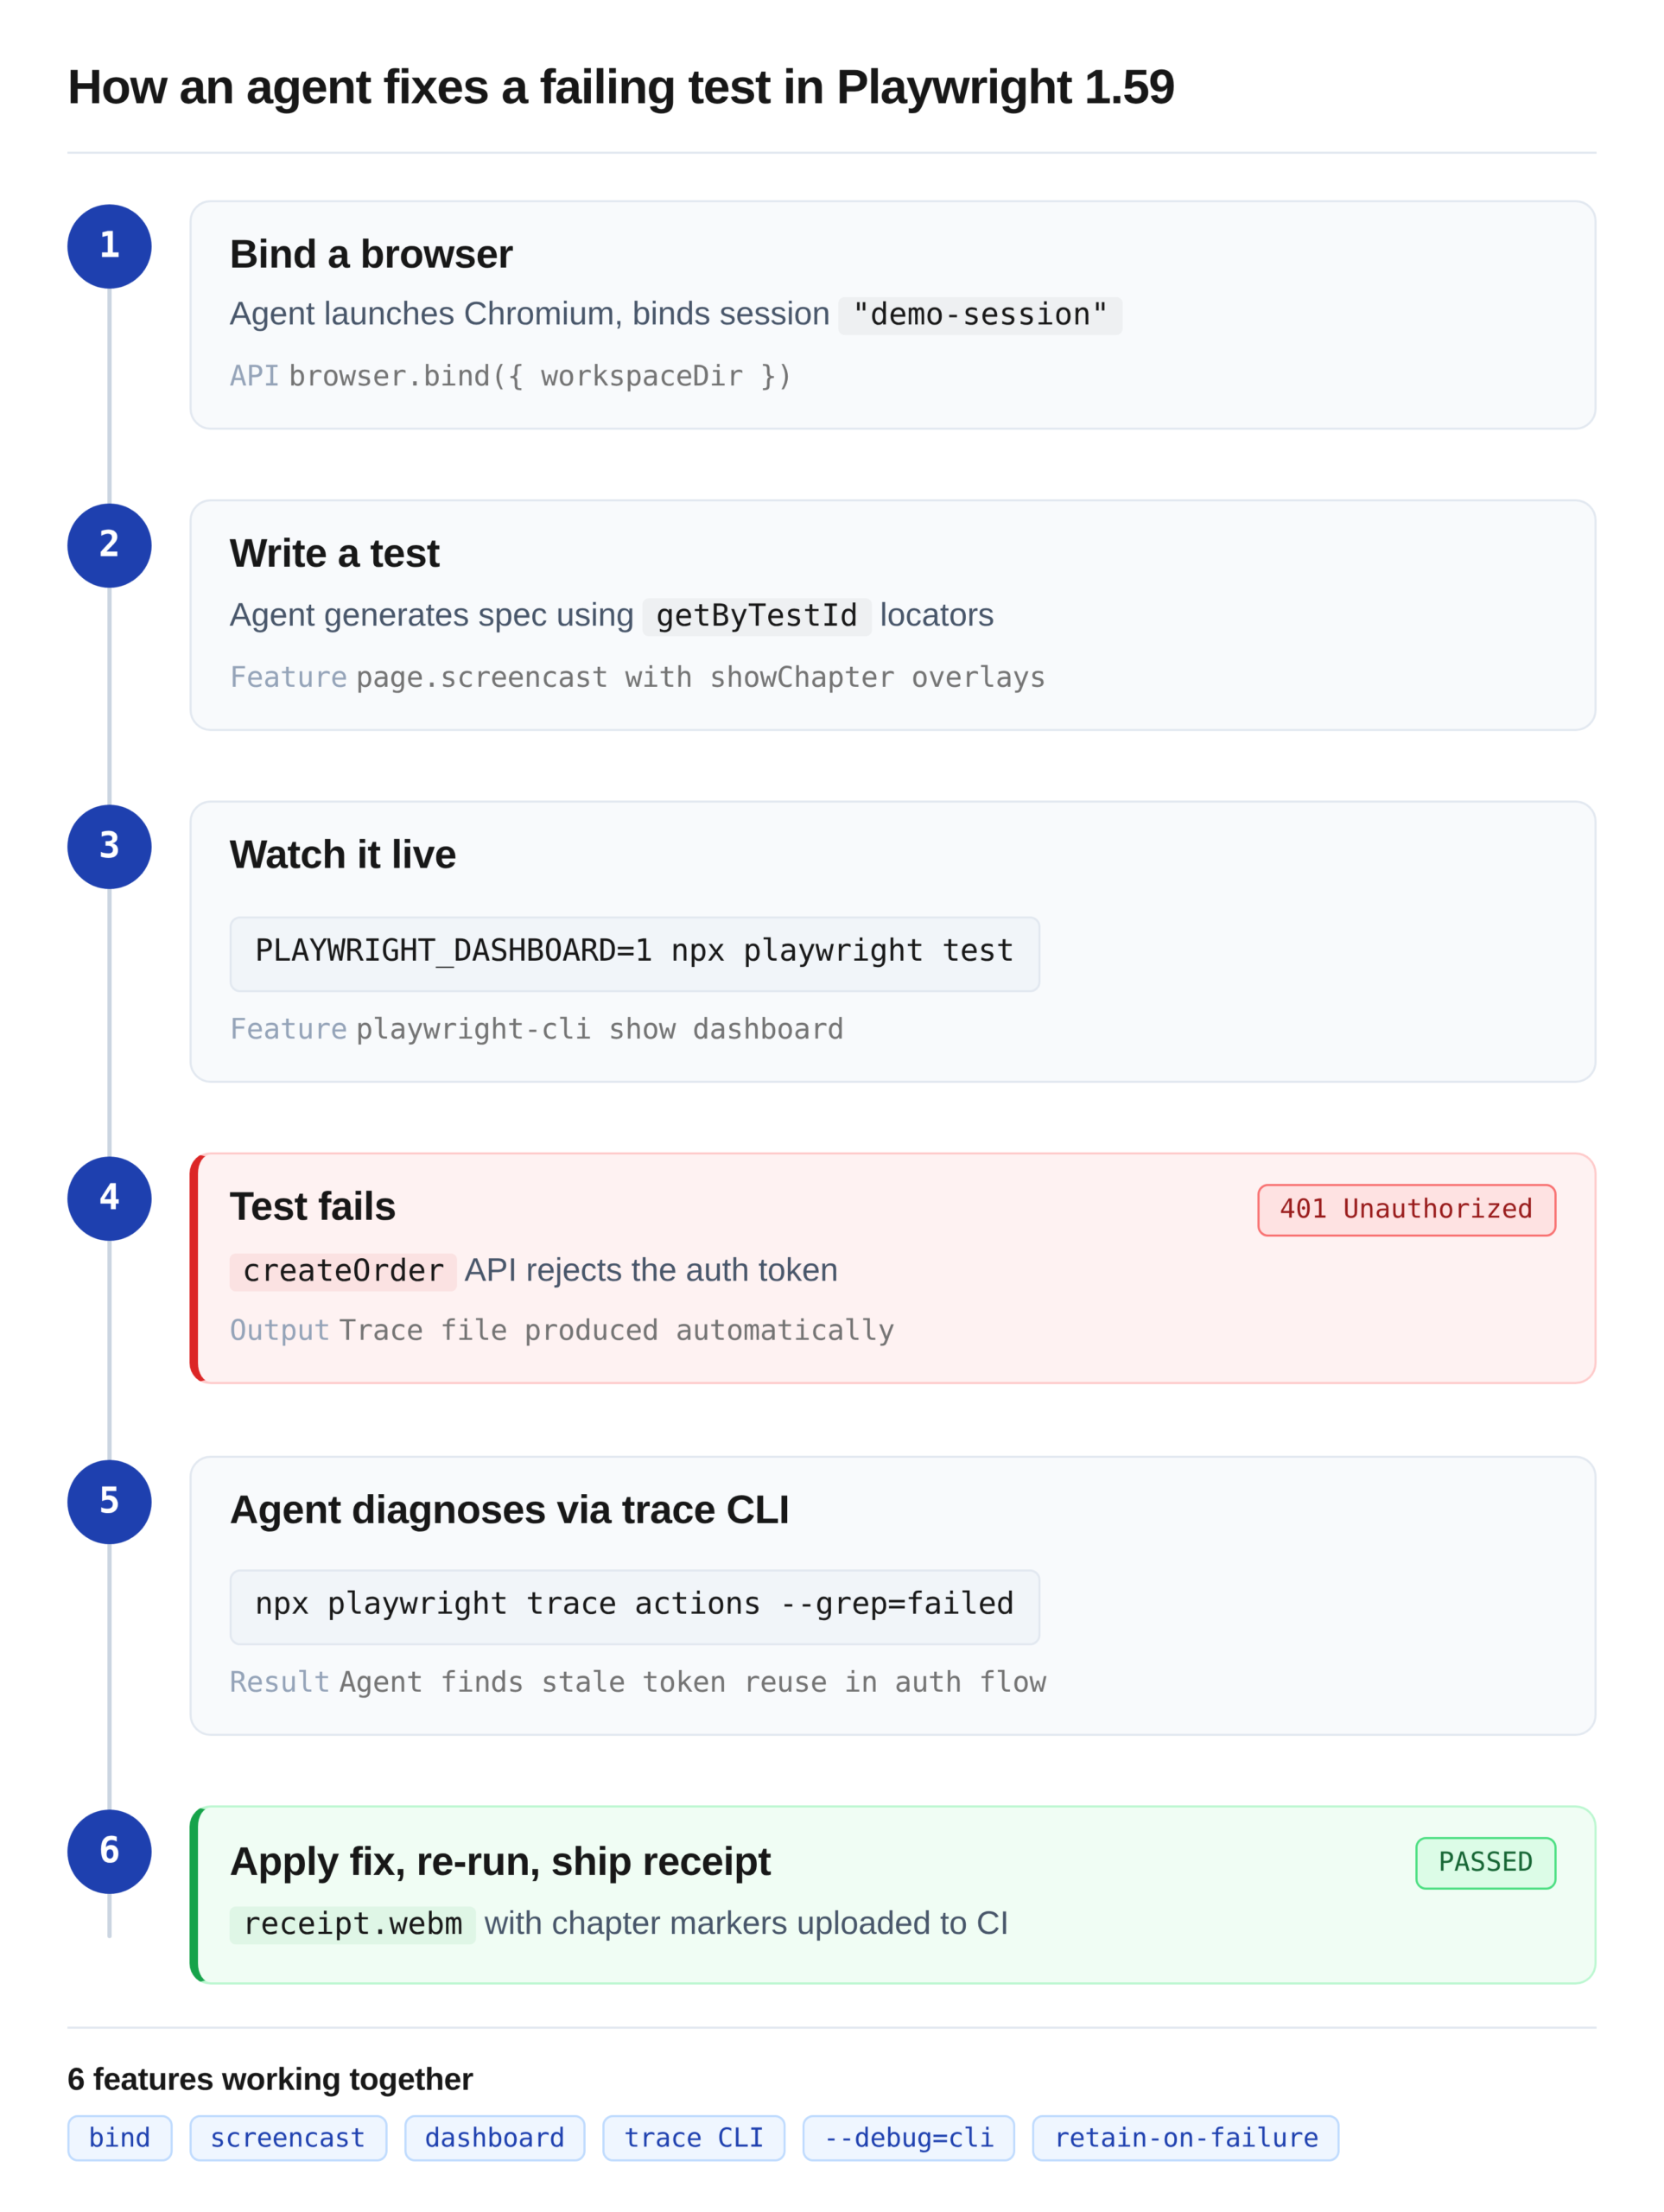
Task: Click the step 6 number circle
Action: pos(109,1851)
